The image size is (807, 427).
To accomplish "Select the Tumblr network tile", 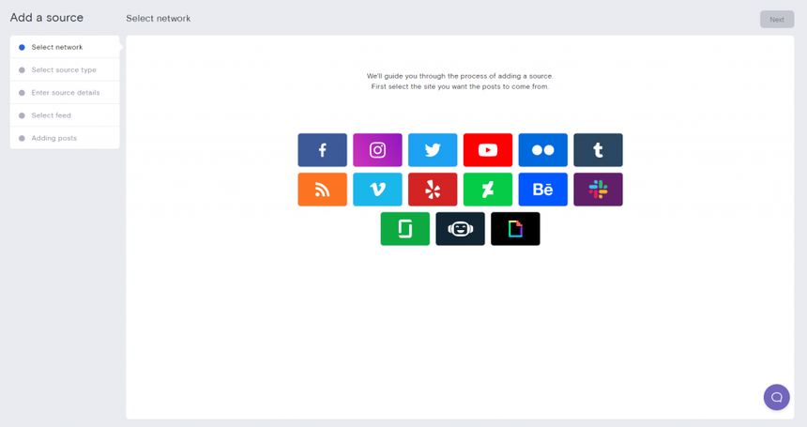I will tap(598, 150).
